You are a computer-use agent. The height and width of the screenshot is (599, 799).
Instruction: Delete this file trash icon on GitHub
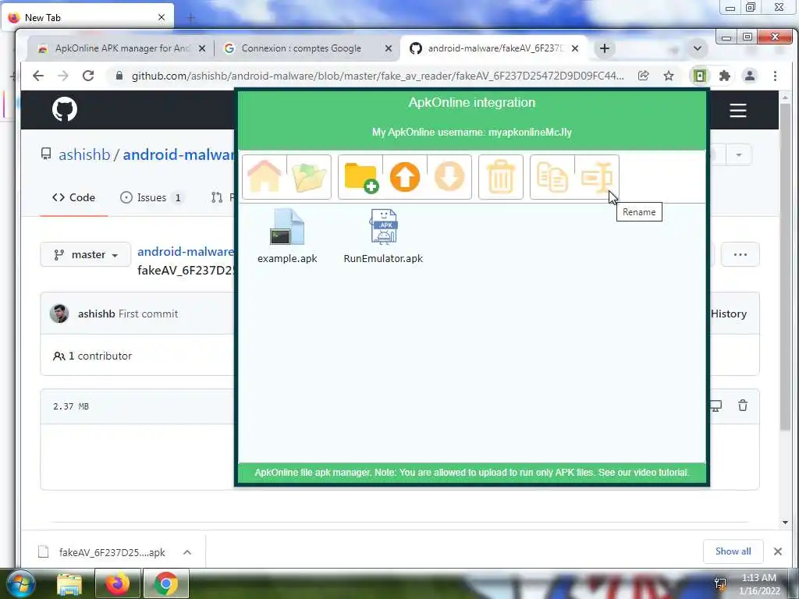743,406
